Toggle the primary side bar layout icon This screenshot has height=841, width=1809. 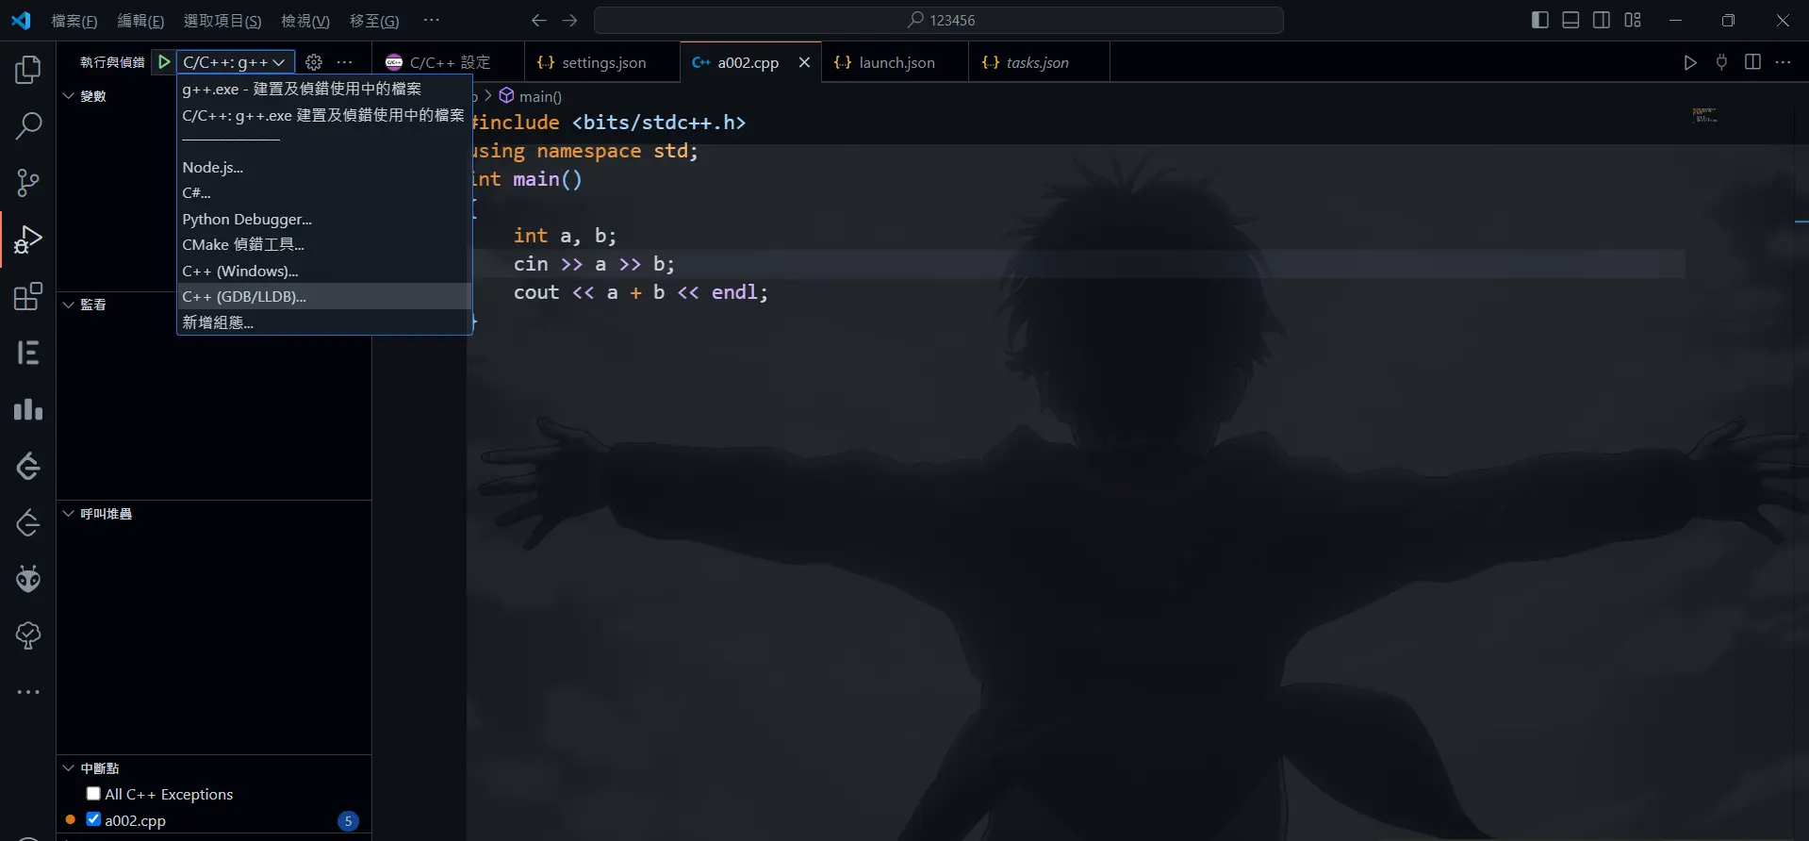[x=1540, y=20]
